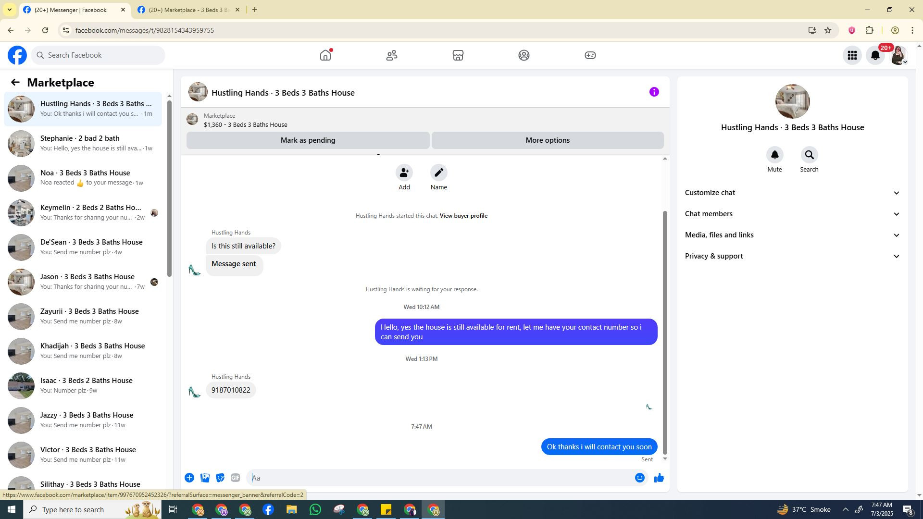Expand Customize chat section

792,193
